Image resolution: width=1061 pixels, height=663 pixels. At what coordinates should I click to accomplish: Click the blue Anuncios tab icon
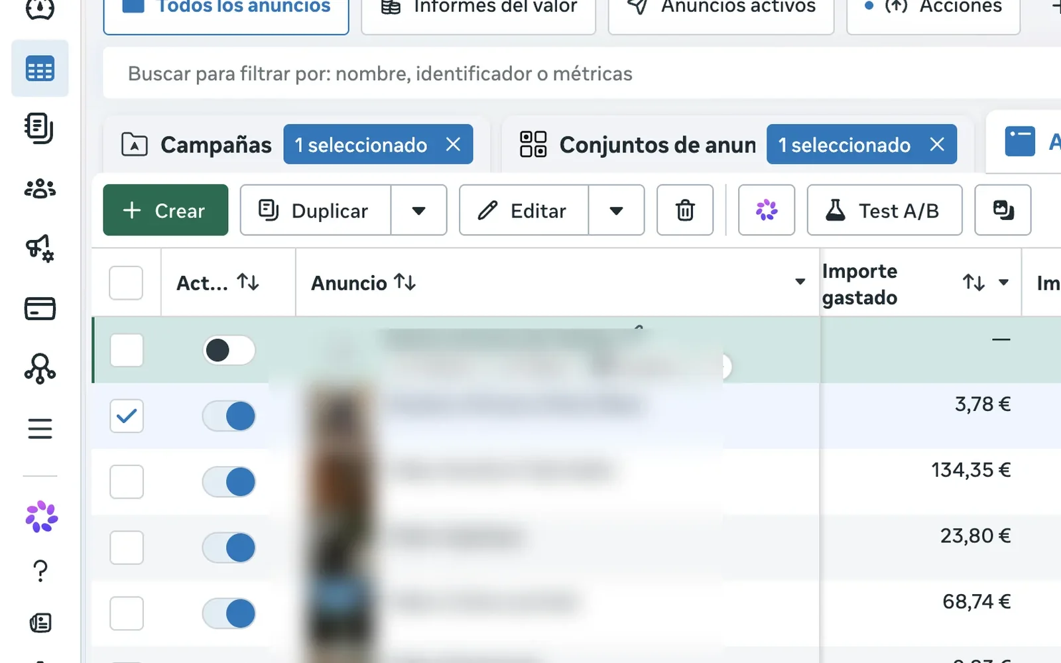[x=1020, y=141]
